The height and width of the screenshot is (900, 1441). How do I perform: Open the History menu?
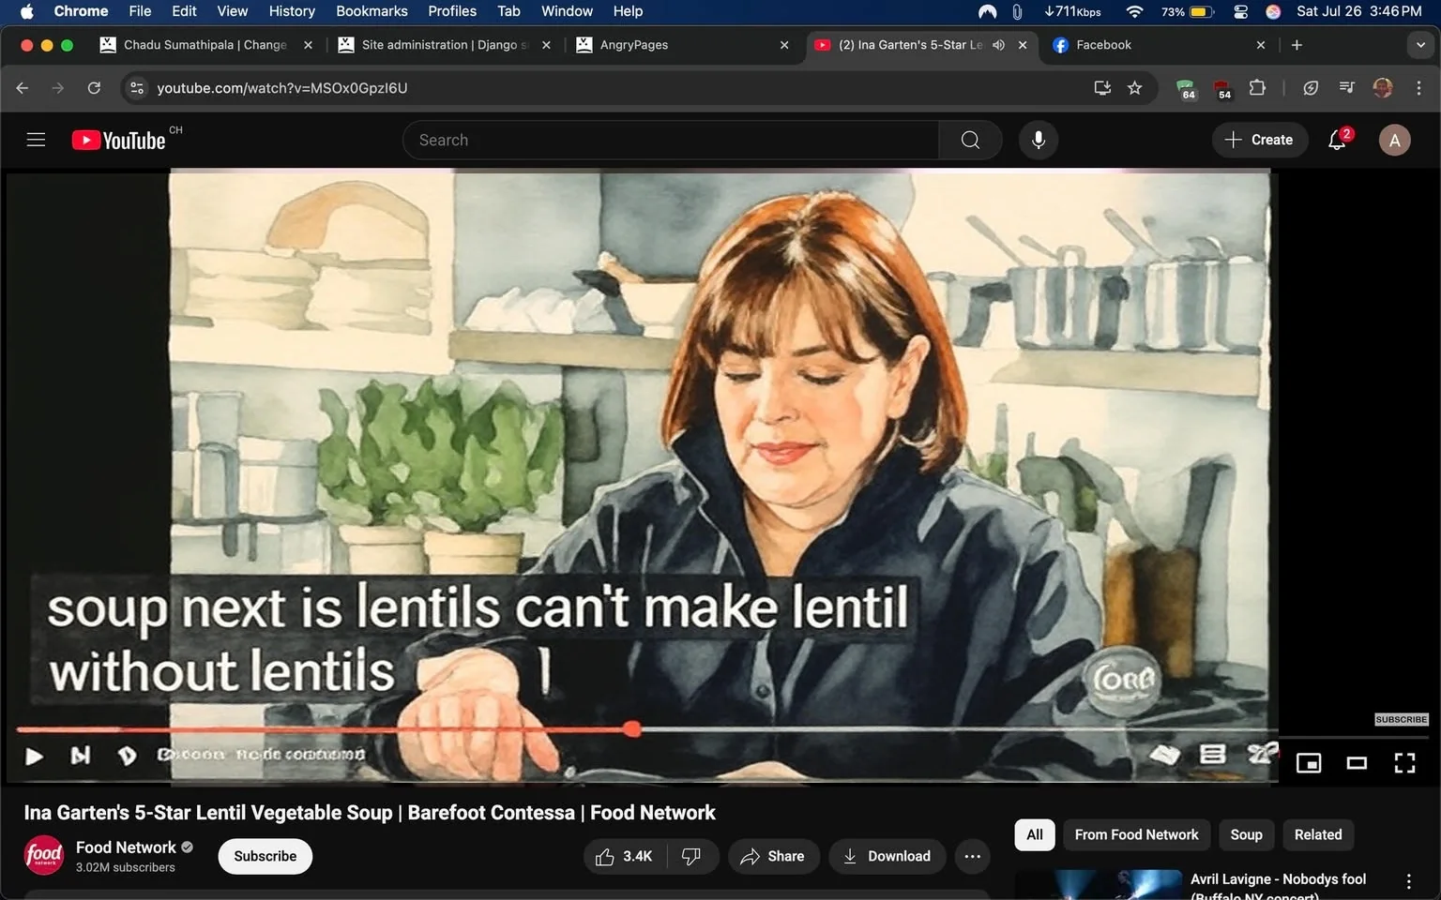tap(292, 11)
